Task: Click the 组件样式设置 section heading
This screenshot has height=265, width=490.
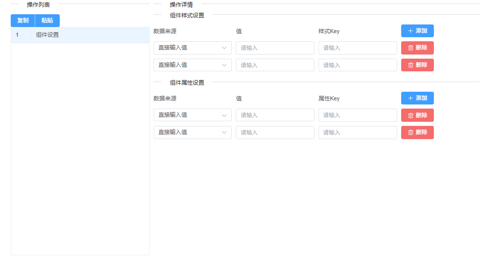Action: point(187,15)
